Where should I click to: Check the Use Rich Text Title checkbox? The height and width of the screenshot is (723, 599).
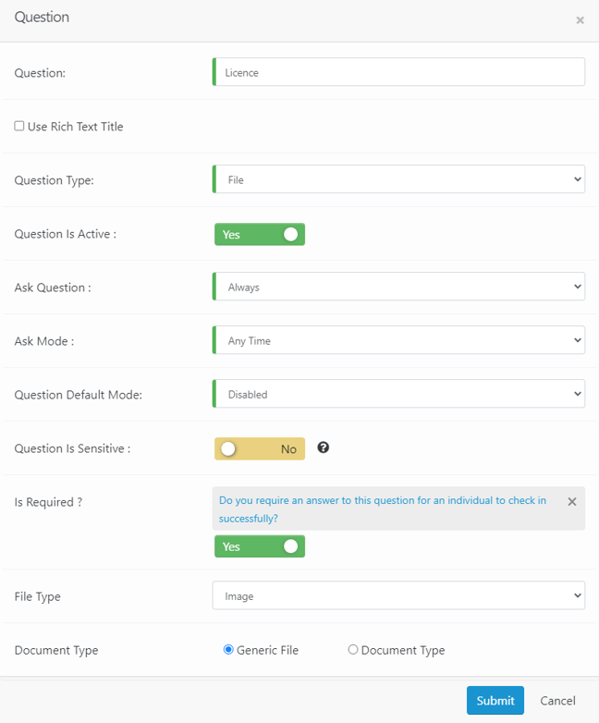[x=18, y=126]
